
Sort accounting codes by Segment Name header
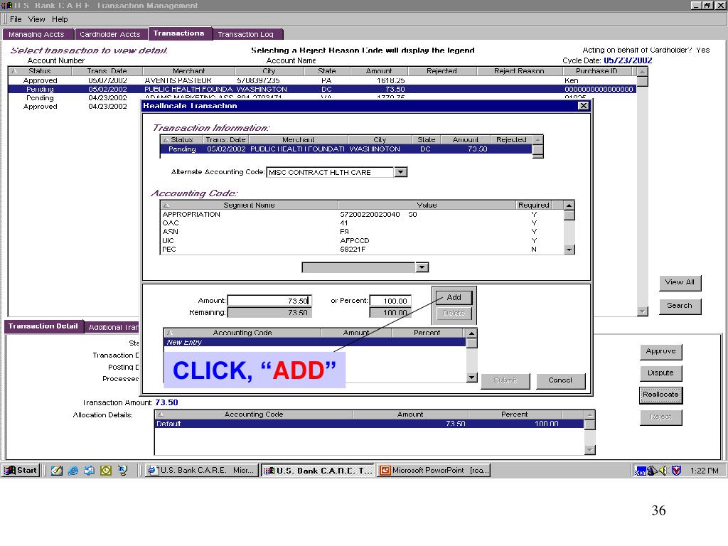click(250, 205)
